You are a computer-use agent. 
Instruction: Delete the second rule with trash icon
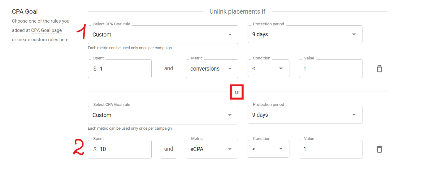point(379,149)
